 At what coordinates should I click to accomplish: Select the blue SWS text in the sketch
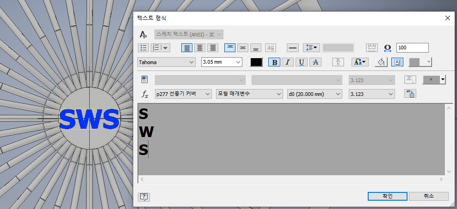tap(89, 119)
